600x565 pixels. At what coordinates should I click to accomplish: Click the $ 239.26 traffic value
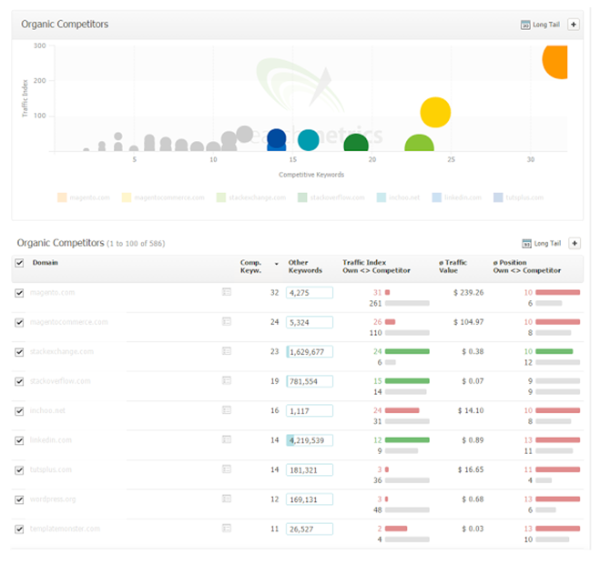[x=468, y=292]
